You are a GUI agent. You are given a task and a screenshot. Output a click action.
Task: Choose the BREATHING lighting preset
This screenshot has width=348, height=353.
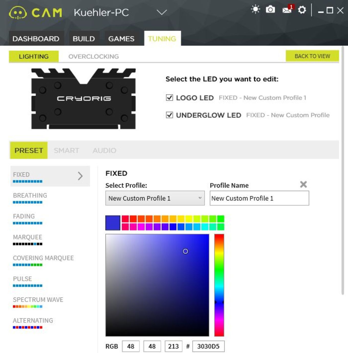click(30, 198)
